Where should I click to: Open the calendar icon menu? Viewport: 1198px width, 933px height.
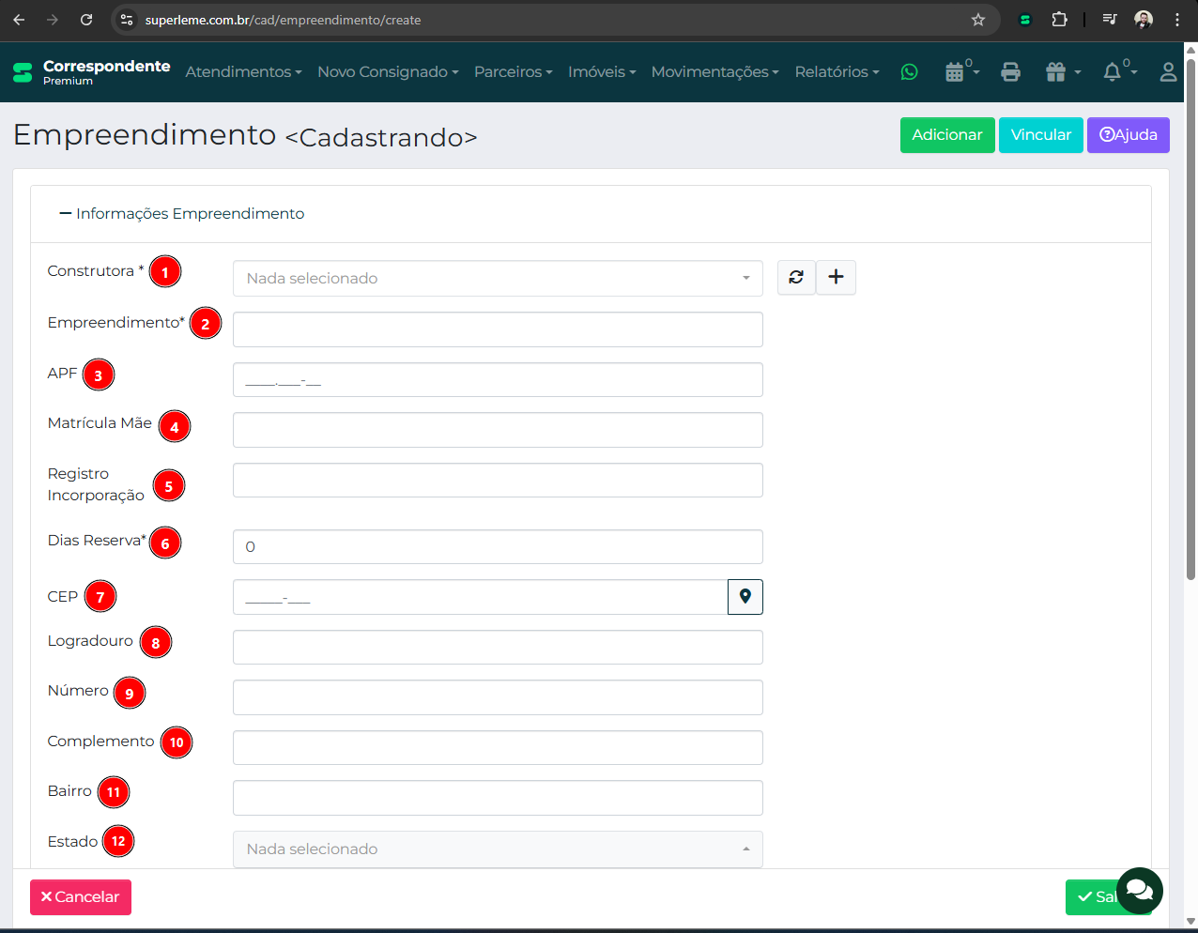click(x=960, y=72)
